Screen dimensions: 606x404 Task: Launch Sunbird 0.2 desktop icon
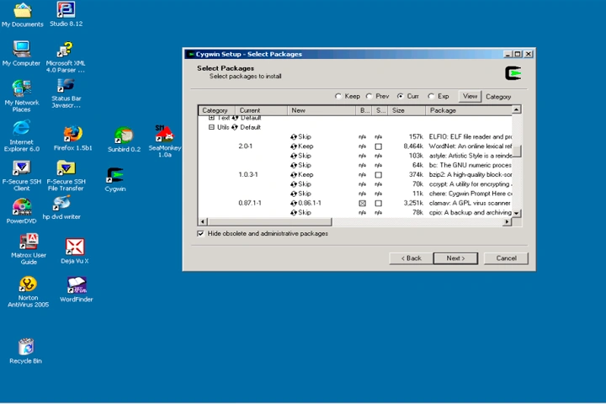click(x=124, y=140)
